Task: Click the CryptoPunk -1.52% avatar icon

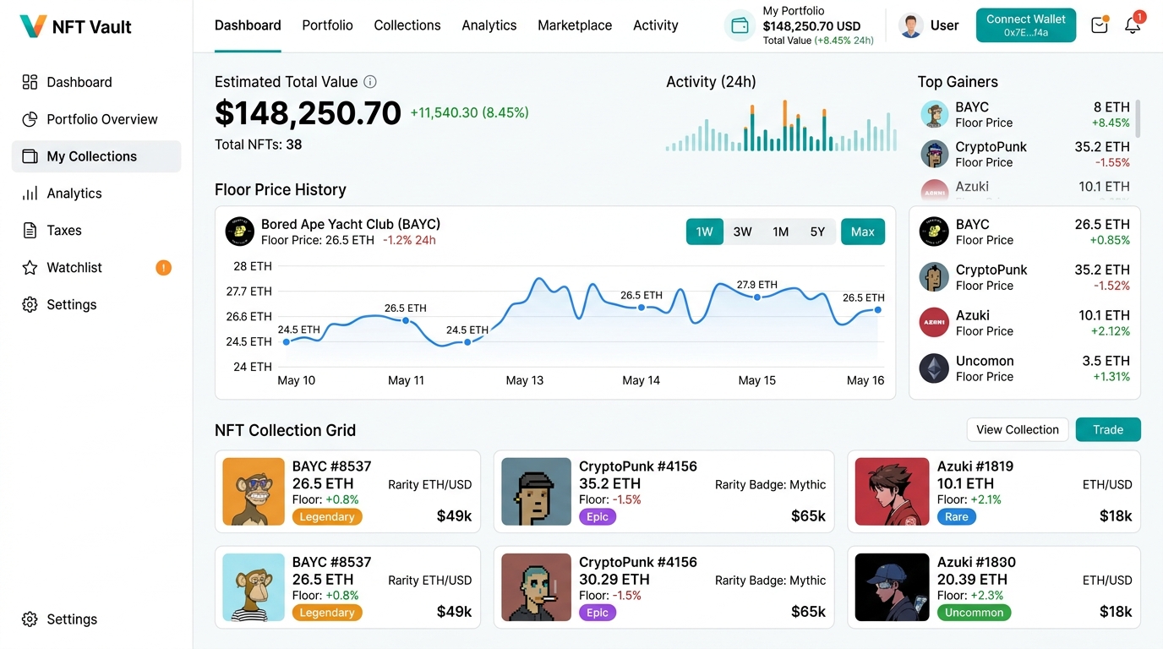Action: tap(934, 277)
